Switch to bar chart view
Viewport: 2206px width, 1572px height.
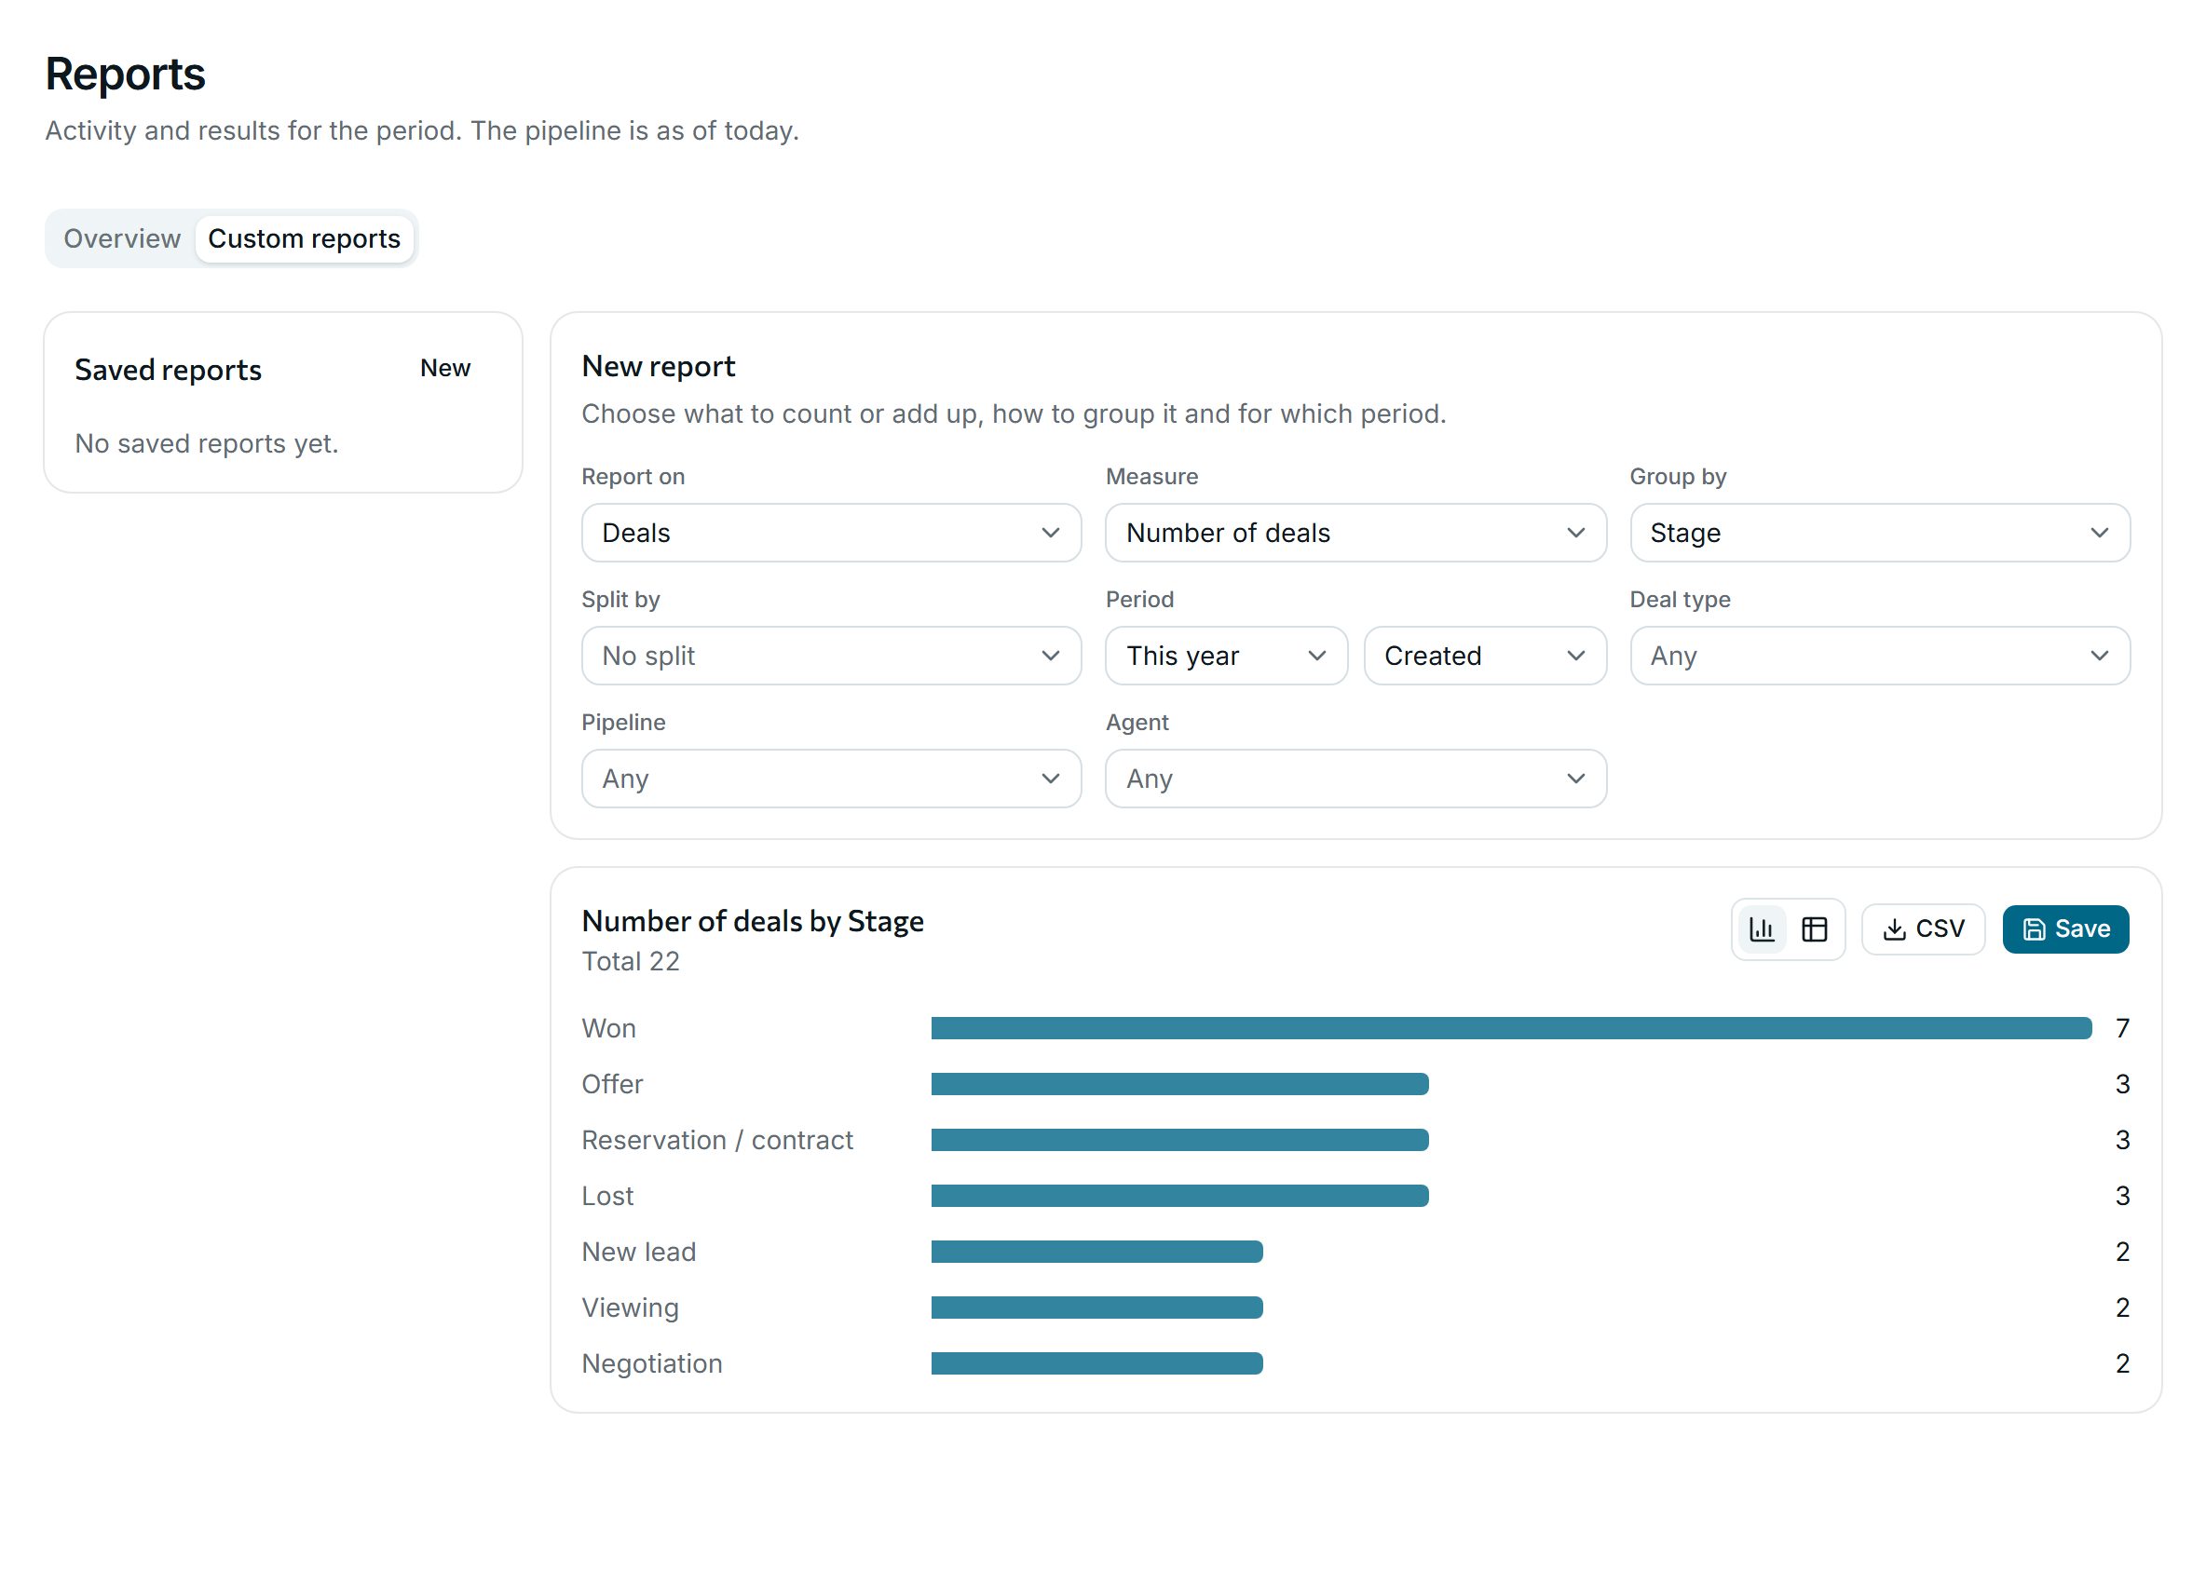point(1762,929)
